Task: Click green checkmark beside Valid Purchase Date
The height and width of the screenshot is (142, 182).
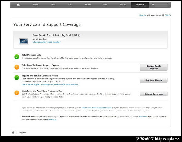Action: coord(17,57)
